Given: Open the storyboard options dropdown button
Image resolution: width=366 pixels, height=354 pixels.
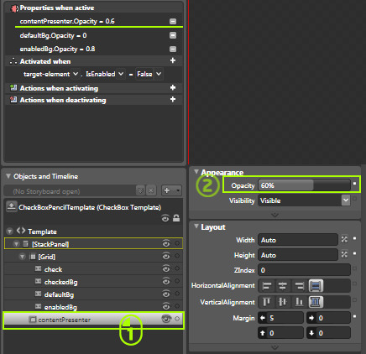Looking at the screenshot, I should click(140, 190).
